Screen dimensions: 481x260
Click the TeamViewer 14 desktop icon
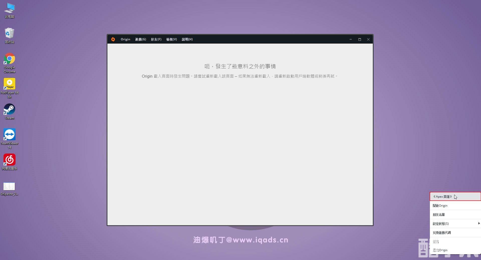pos(10,135)
